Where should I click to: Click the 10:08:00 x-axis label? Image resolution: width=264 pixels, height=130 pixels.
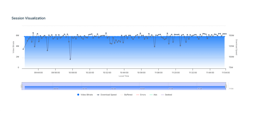[72, 72]
